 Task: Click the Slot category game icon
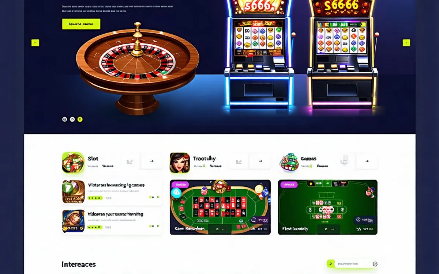tap(73, 163)
